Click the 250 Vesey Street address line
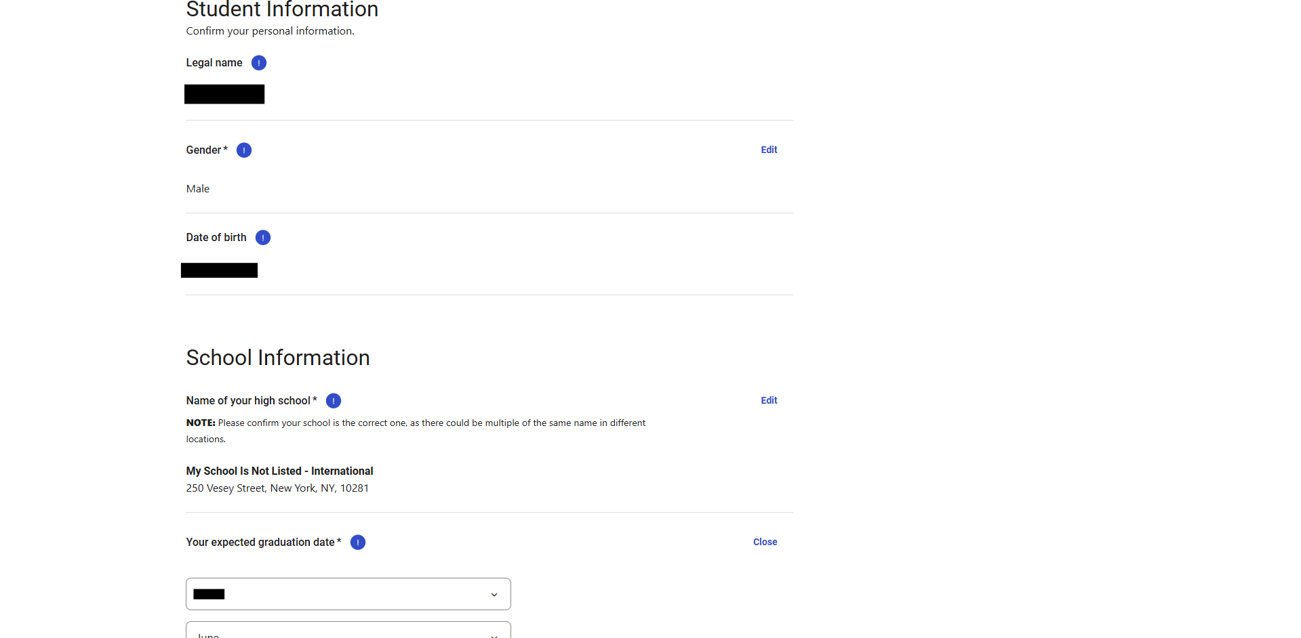The image size is (1301, 638). click(x=277, y=488)
